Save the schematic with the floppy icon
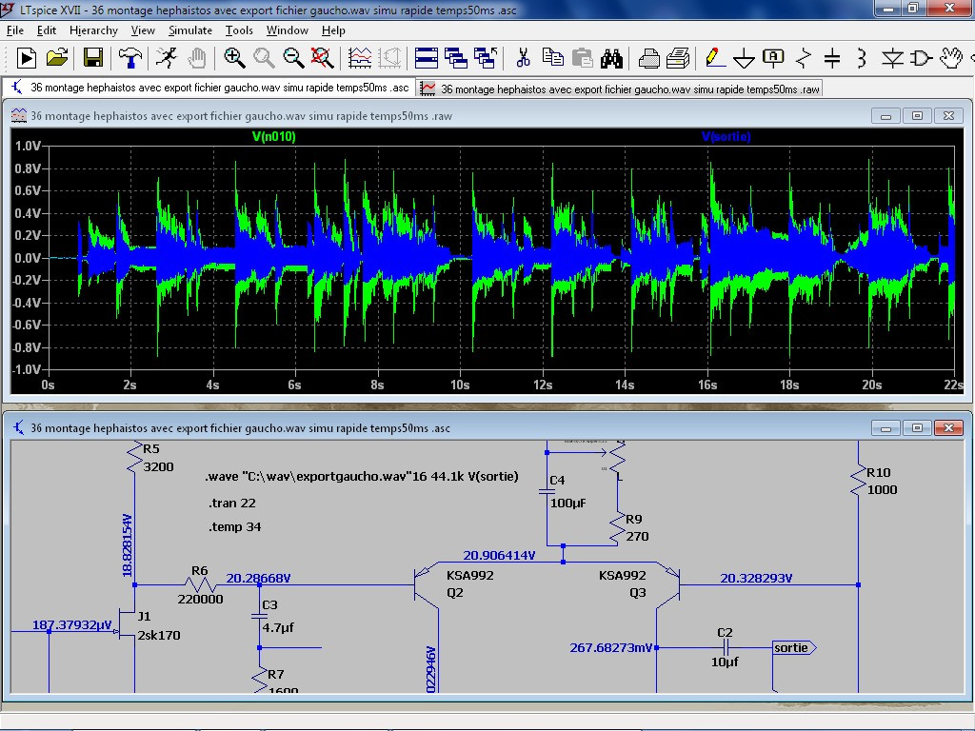The width and height of the screenshot is (975, 731). (93, 59)
